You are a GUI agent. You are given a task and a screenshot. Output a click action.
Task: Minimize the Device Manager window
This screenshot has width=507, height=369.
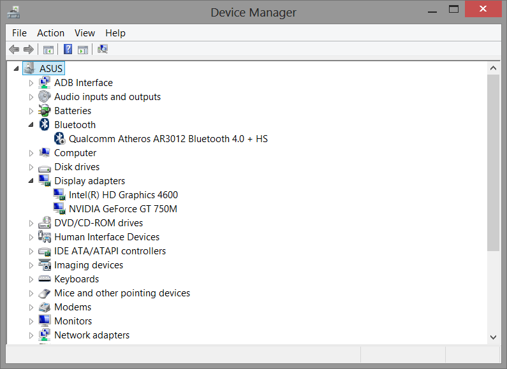(432, 11)
